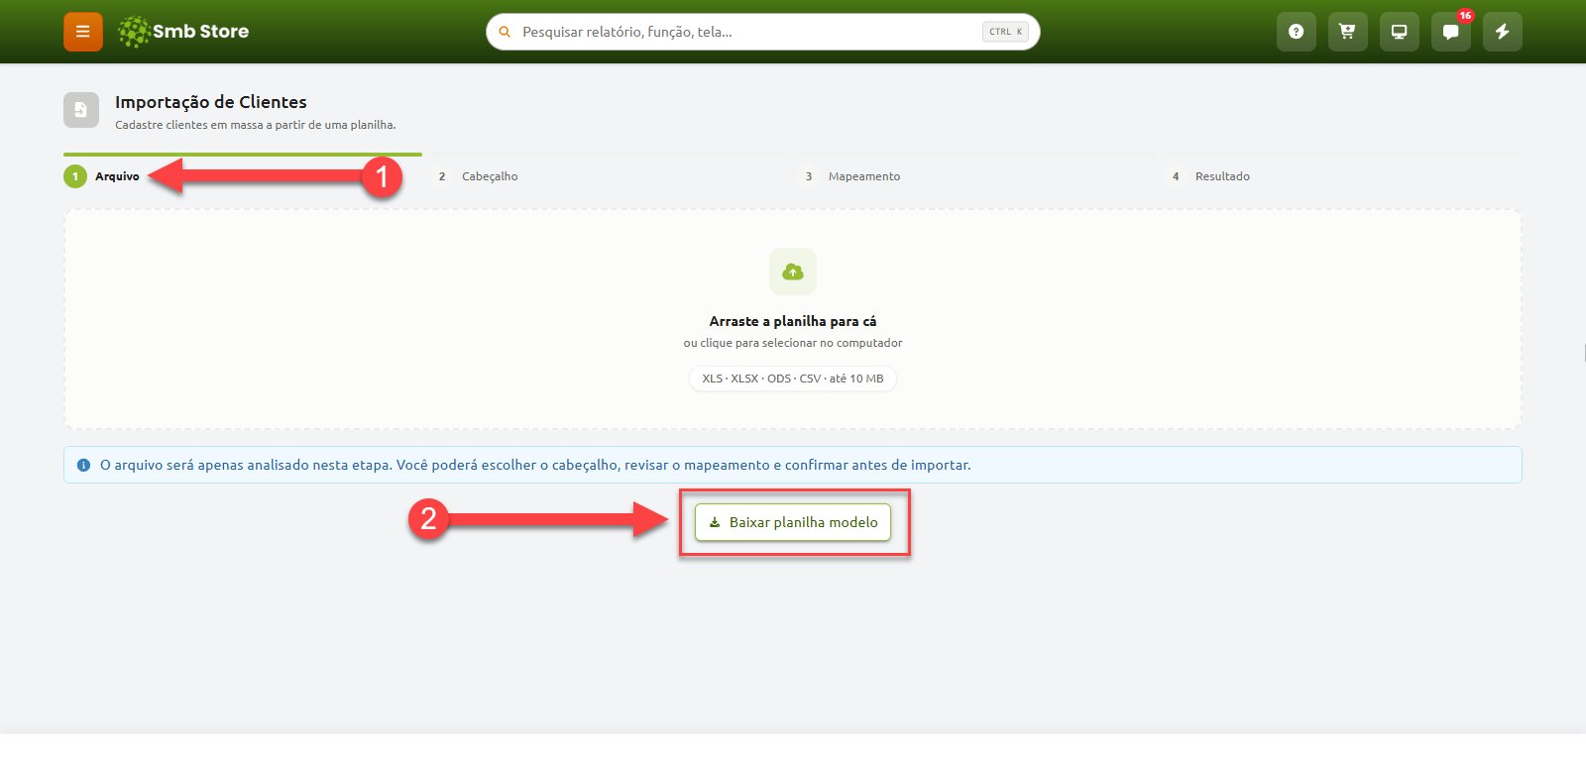Viewport: 1586px width, 758px height.
Task: Click the Smb Store logo
Action: 183,32
